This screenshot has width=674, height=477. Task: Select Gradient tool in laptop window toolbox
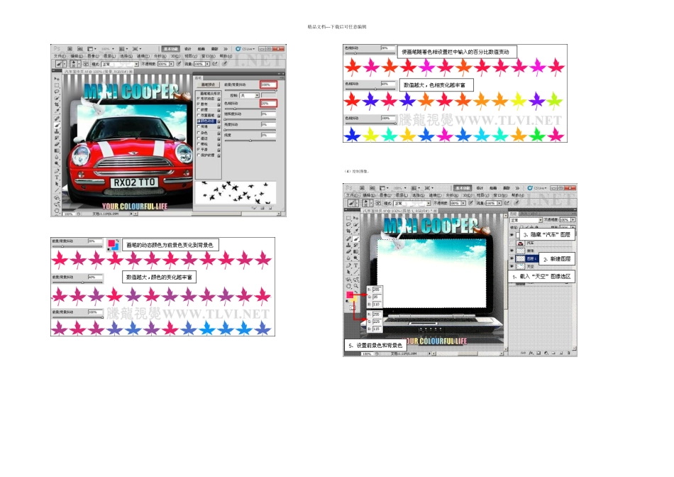click(356, 251)
